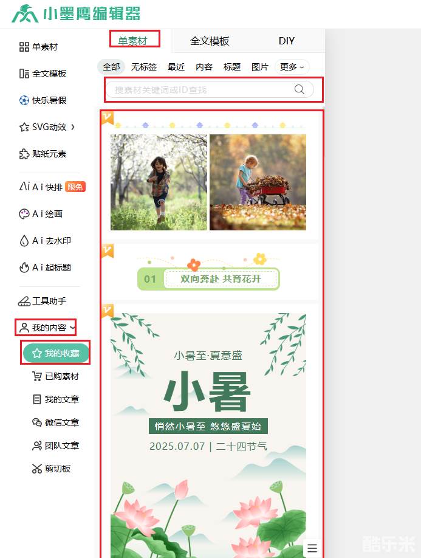The height and width of the screenshot is (558, 421).
Task: Switch to the DIY tab
Action: pos(287,41)
